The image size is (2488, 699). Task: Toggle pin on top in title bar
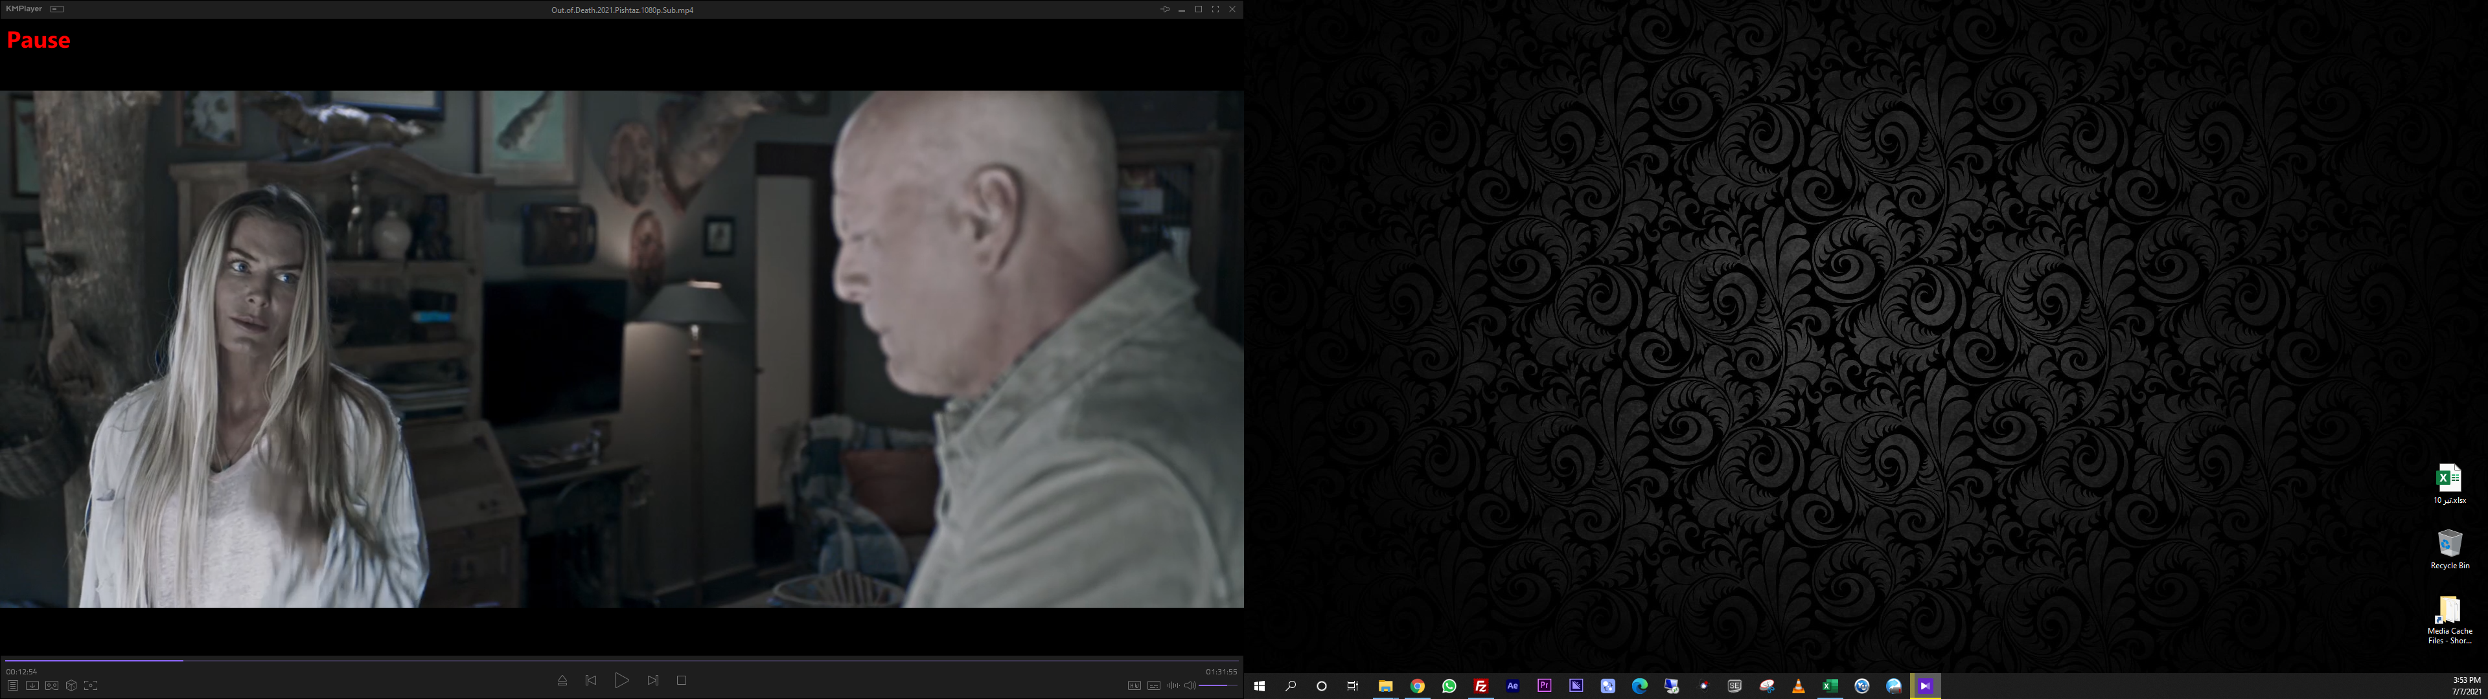point(1165,10)
